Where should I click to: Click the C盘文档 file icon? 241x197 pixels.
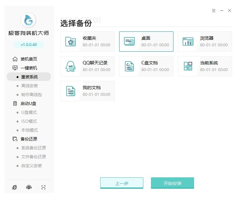coord(129,66)
